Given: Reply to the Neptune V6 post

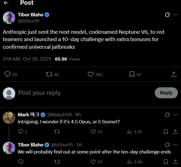Looking at the screenshot, I should coord(8,74).
